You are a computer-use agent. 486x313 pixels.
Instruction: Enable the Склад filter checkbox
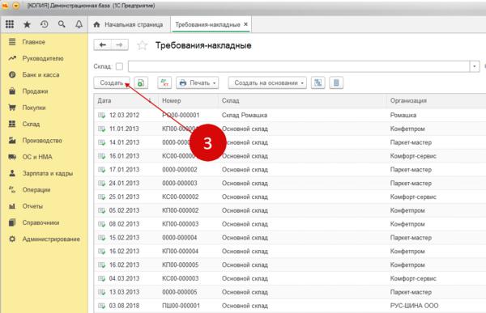(119, 66)
